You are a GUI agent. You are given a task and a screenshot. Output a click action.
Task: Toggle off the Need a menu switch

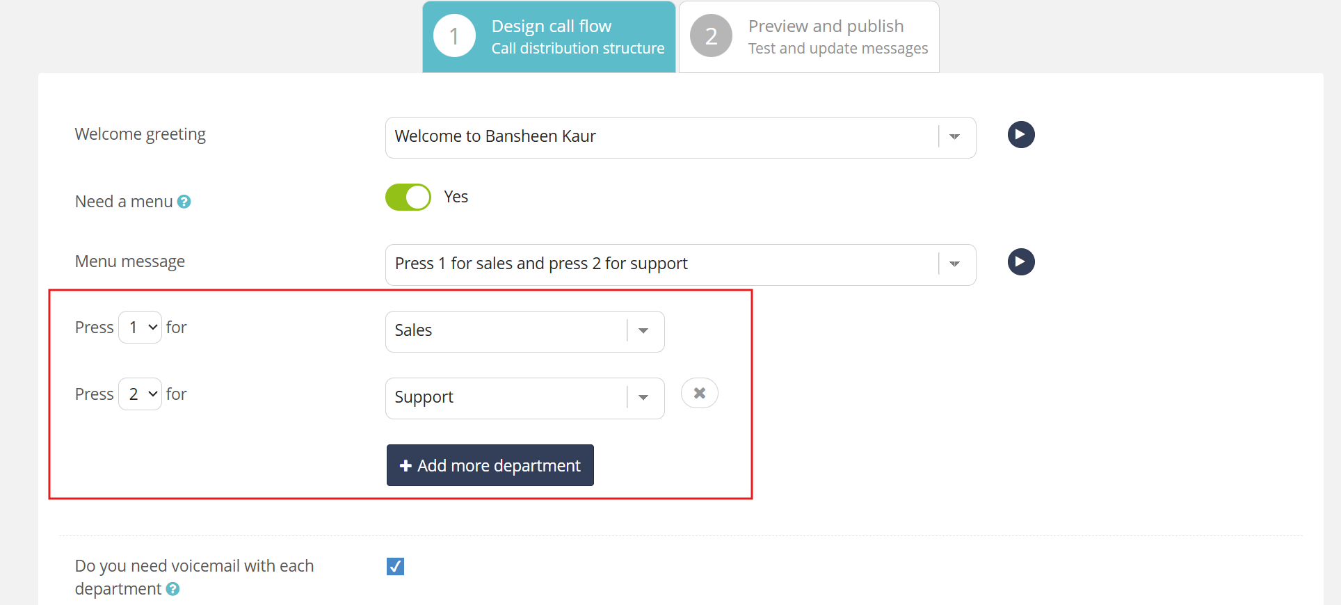[408, 197]
